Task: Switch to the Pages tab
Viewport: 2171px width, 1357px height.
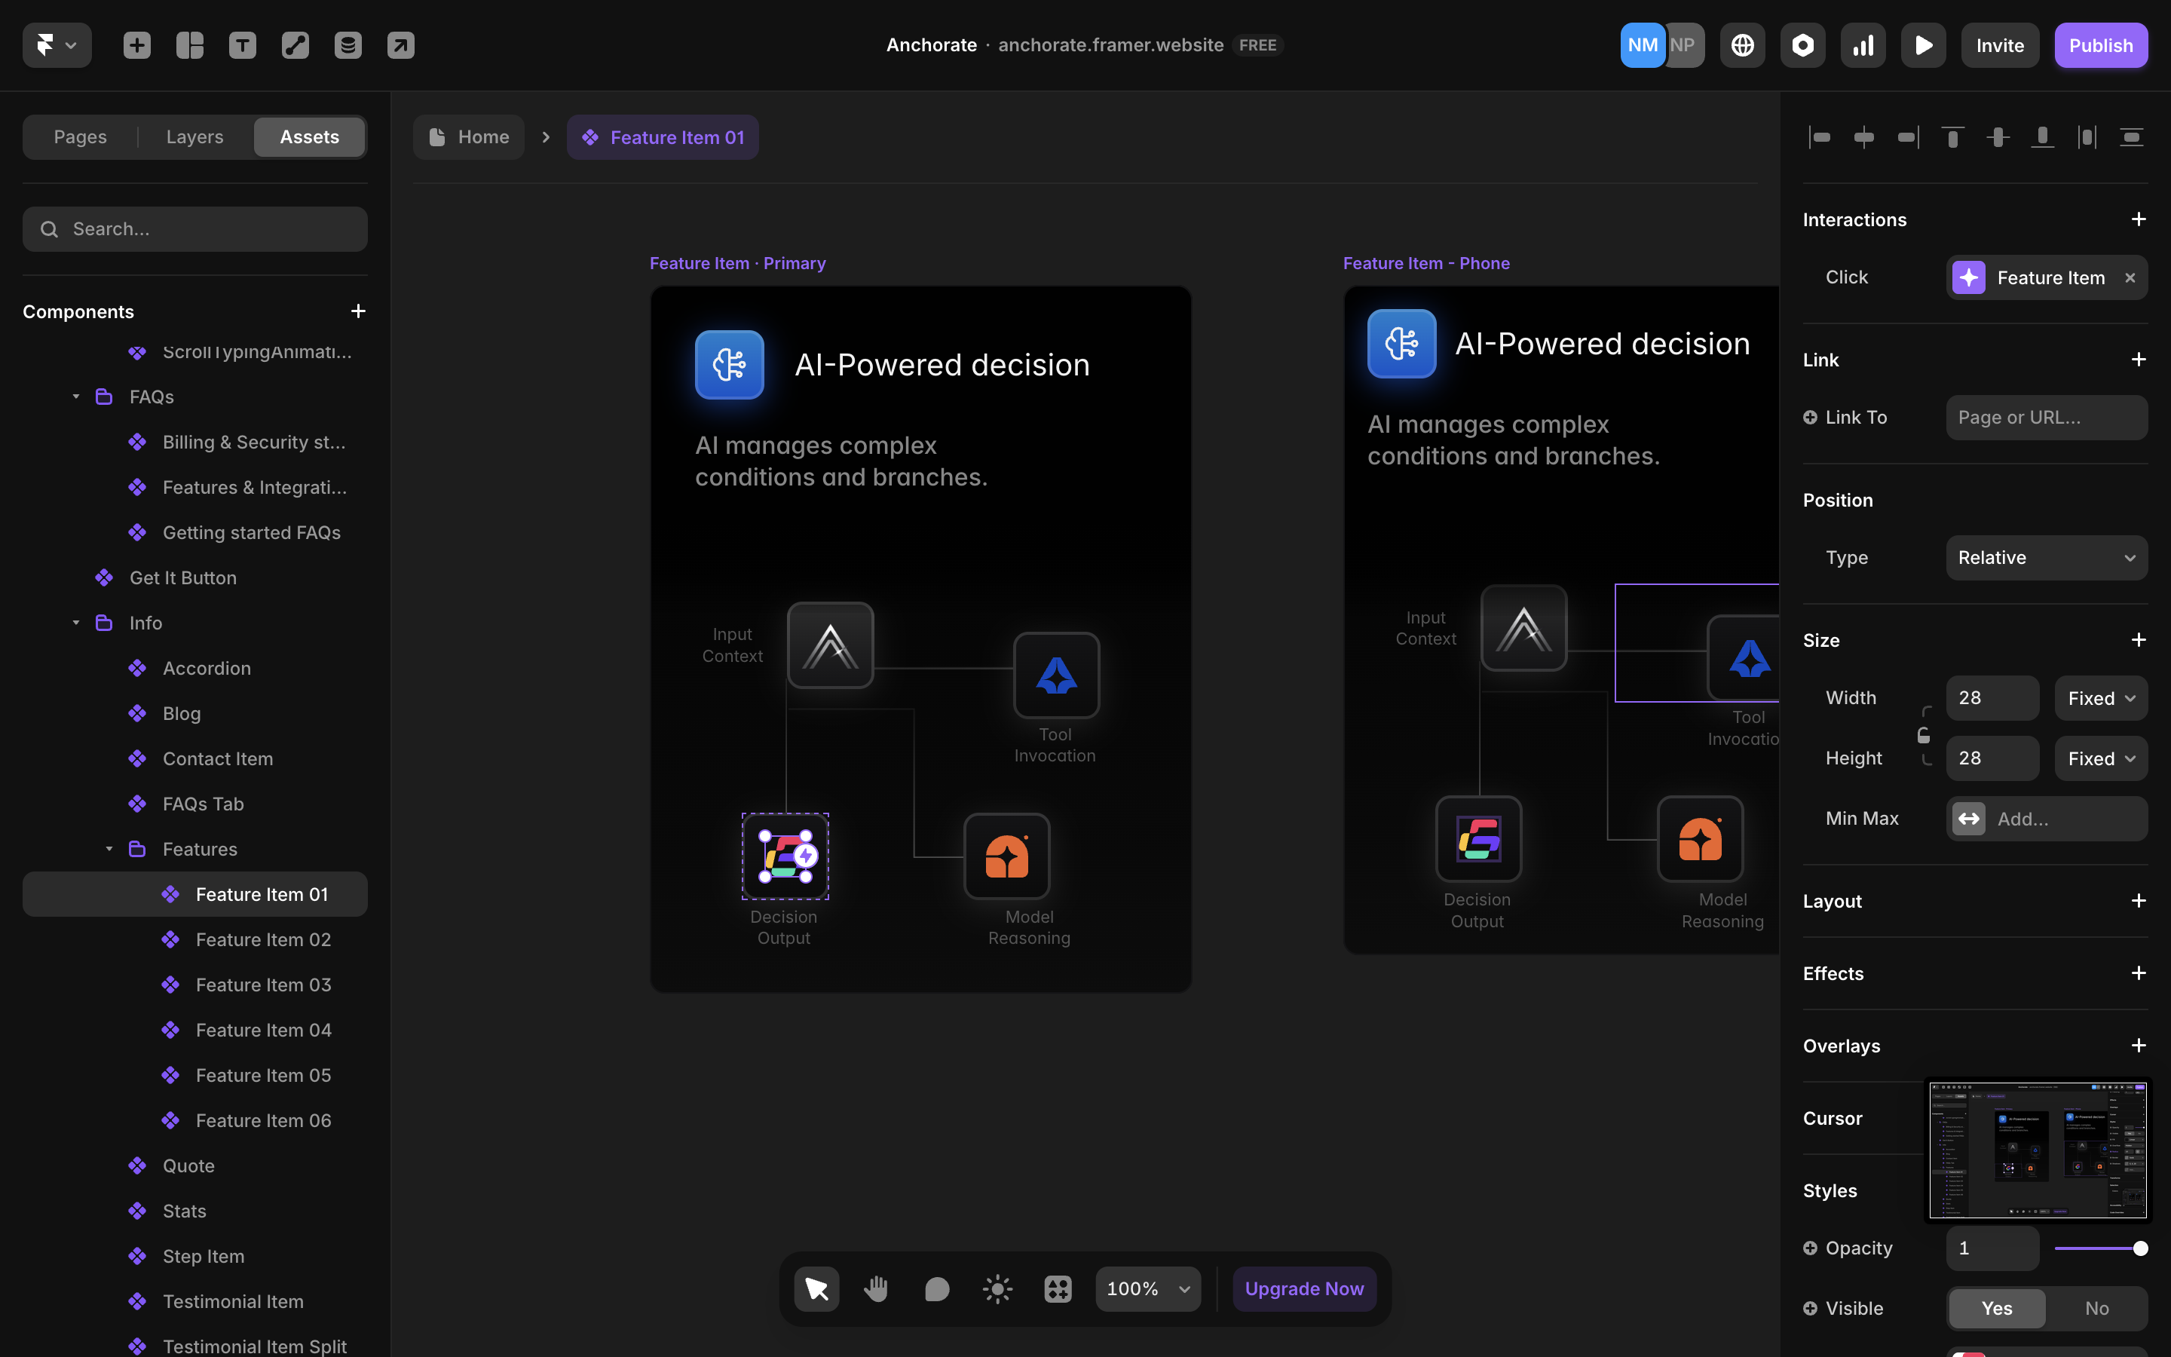Action: [80, 136]
